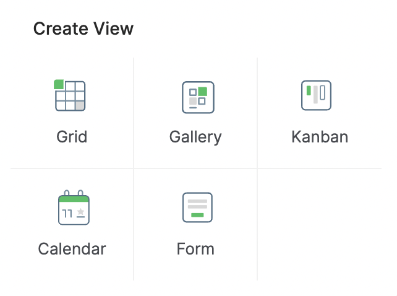This screenshot has height=296, width=397.
Task: Click the document icon with green button bar
Action: tap(197, 208)
